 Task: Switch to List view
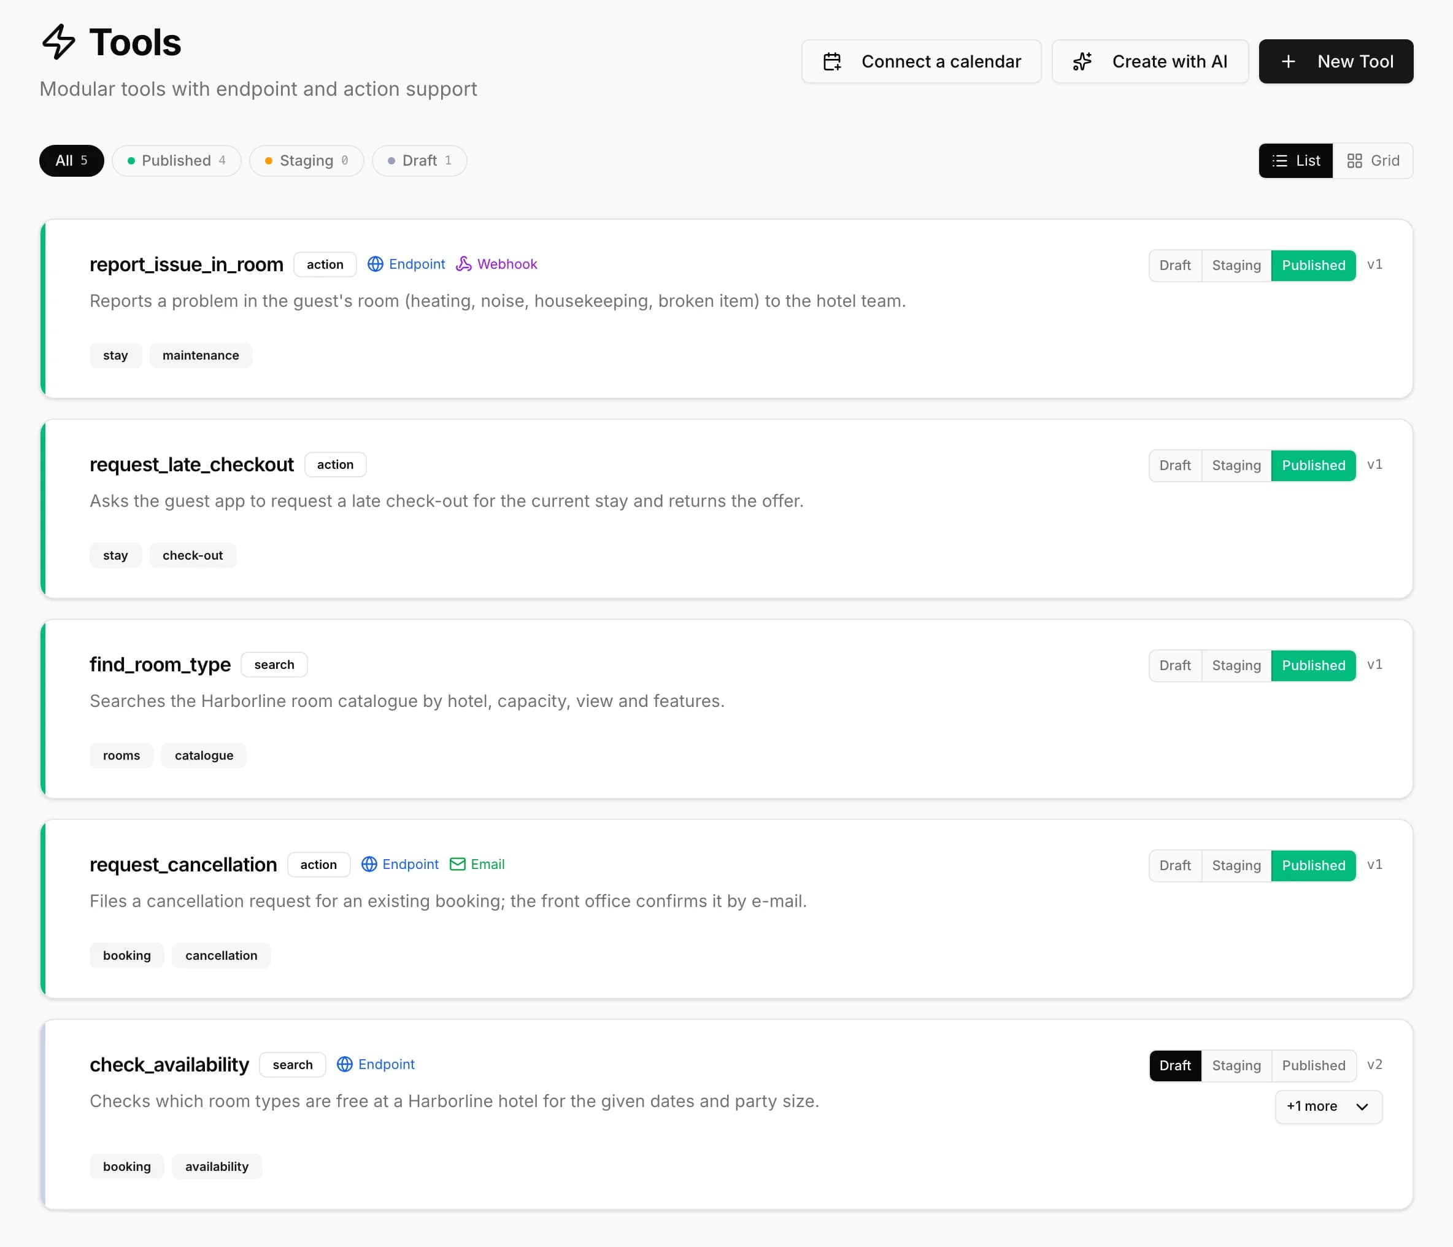tap(1296, 161)
